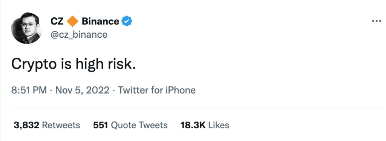Click the "CZ" display name
This screenshot has height=141, width=386.
coord(57,21)
